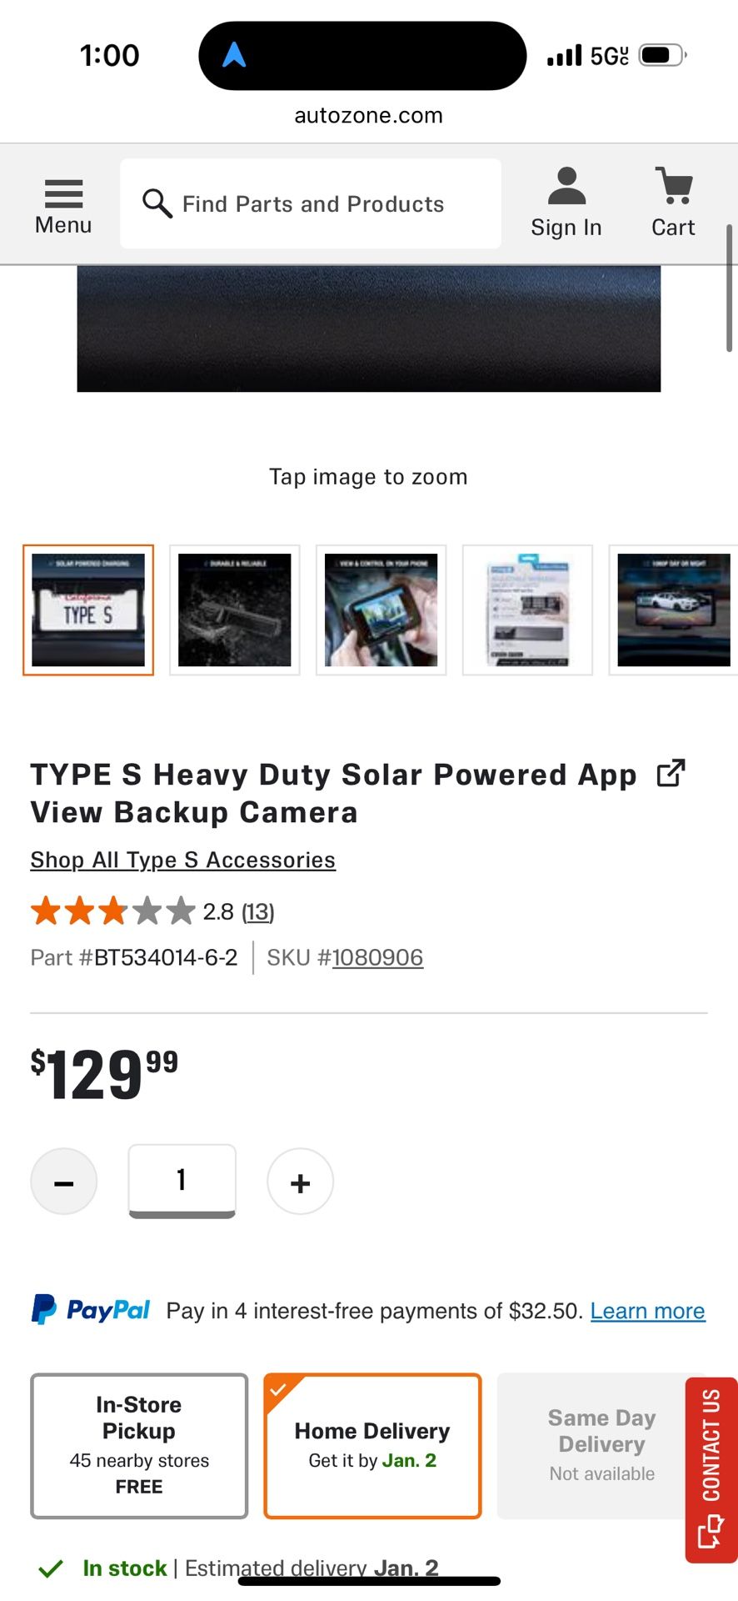
Task: Select the Same Day Delivery option
Action: click(x=601, y=1445)
